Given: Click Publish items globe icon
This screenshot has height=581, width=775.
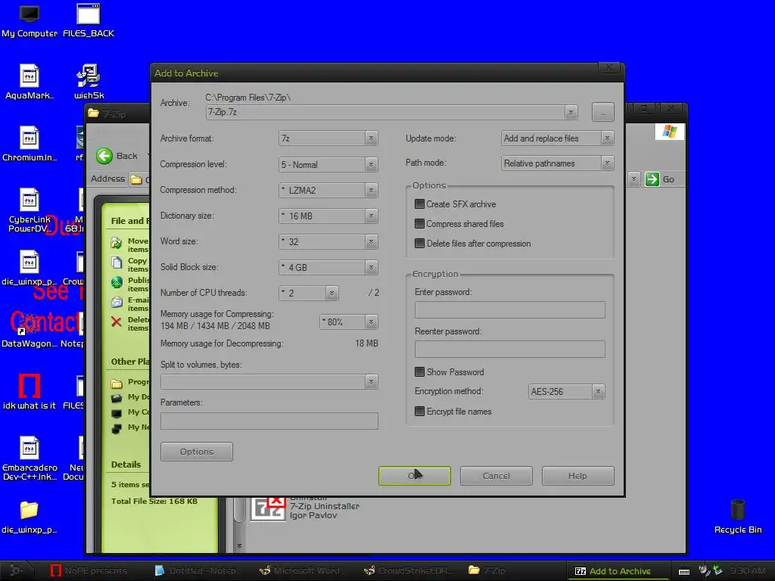Looking at the screenshot, I should pyautogui.click(x=116, y=282).
